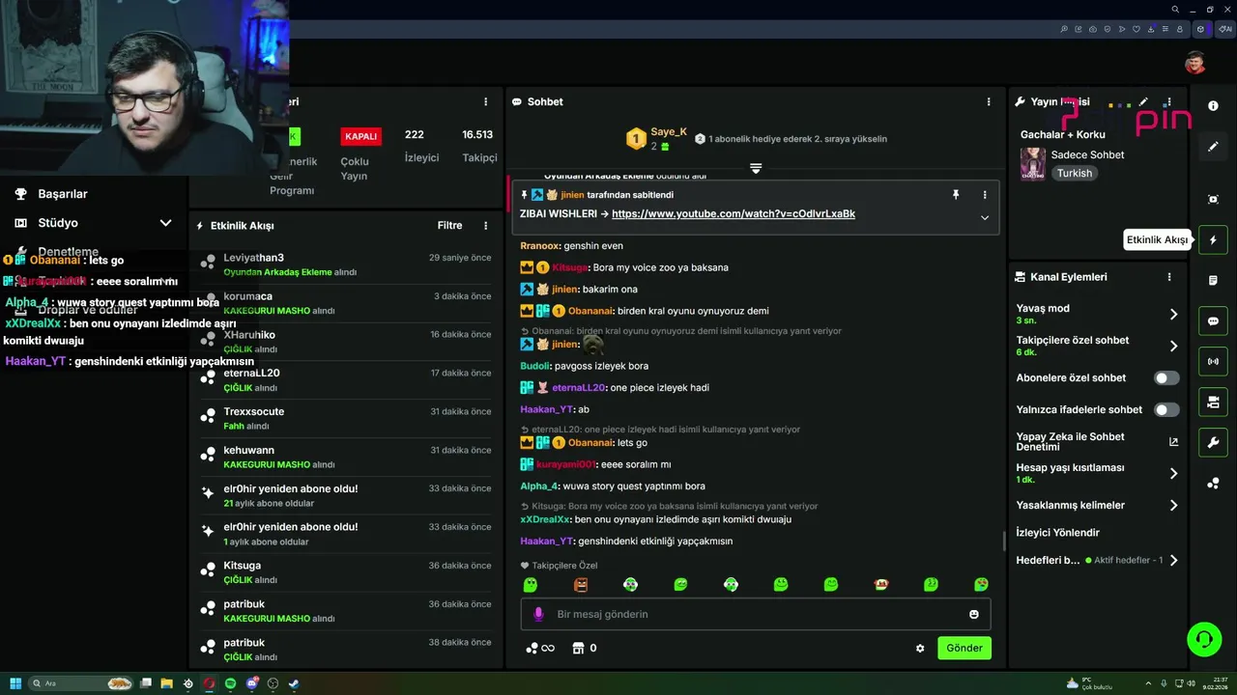Open the channel points dots icon in the right sidebar

(x=1213, y=484)
